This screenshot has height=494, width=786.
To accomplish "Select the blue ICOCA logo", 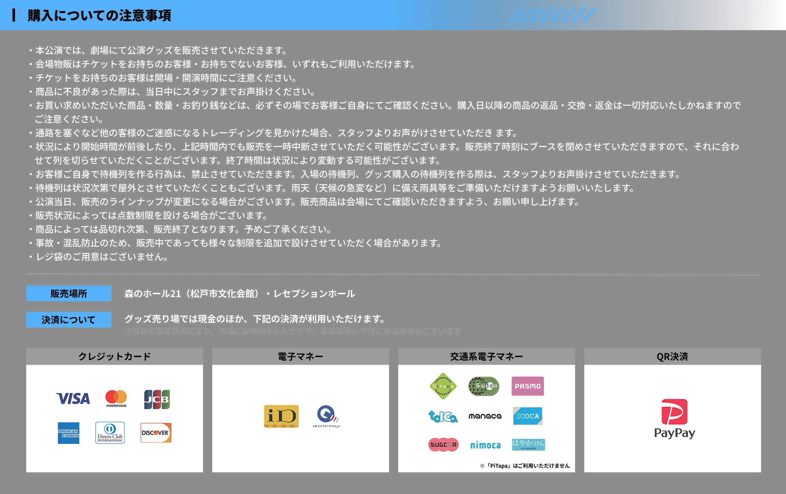I will [527, 416].
